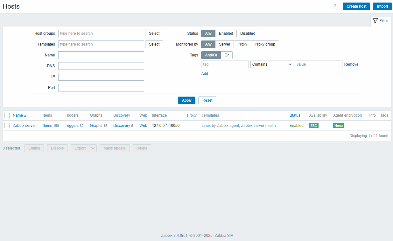Set Status filter to Enabled
This screenshot has width=393, height=241.
point(226,33)
